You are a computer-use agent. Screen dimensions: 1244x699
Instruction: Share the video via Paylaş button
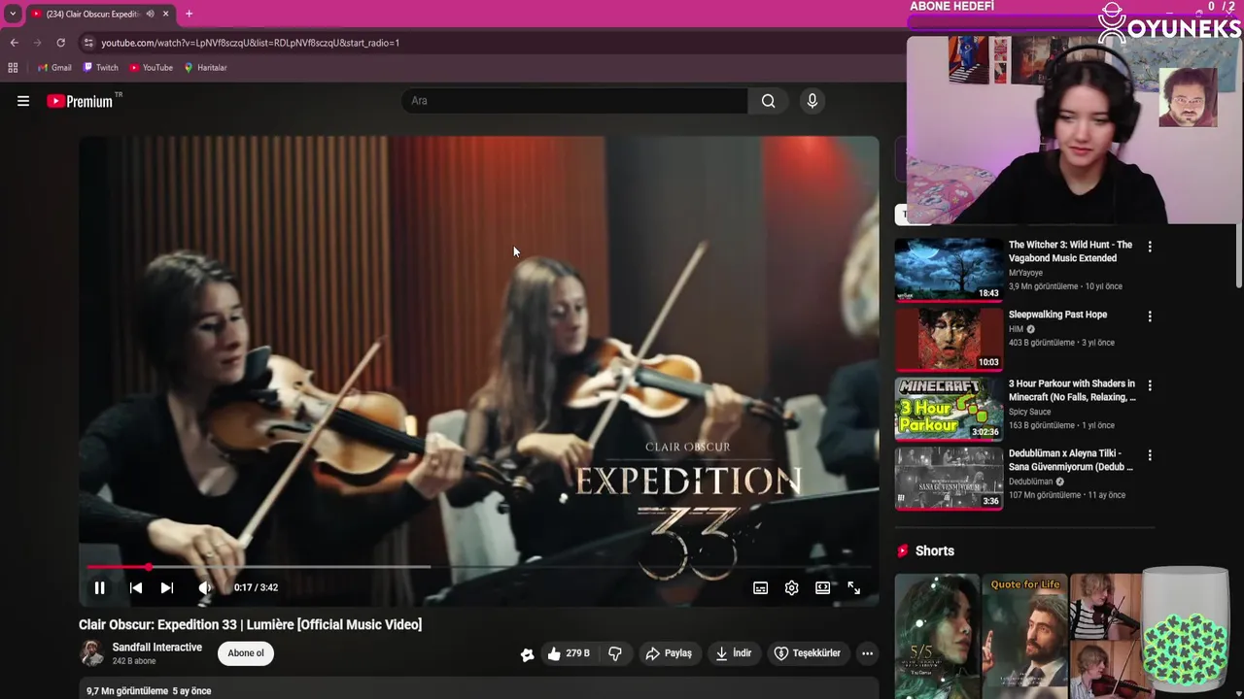pos(669,653)
